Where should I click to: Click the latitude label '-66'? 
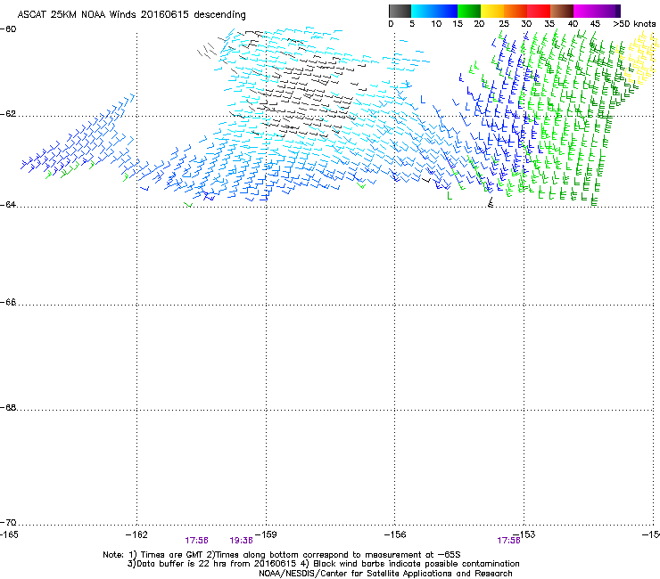[x=8, y=302]
